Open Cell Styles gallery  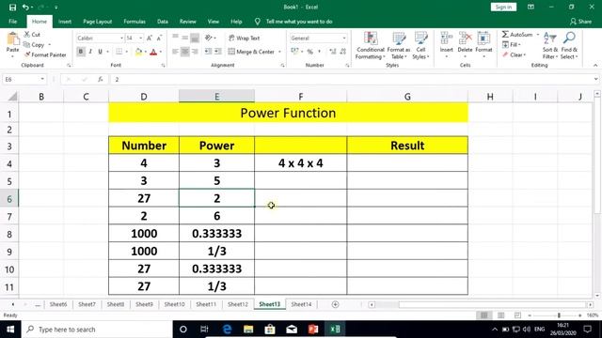pos(420,46)
